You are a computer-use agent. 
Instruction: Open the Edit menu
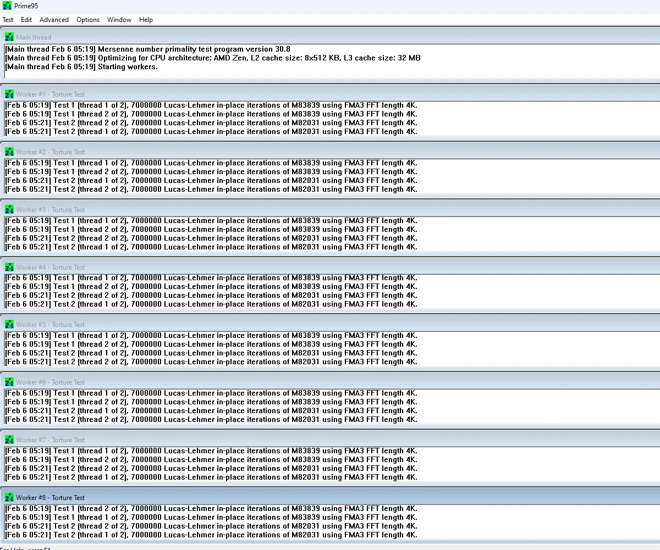26,20
